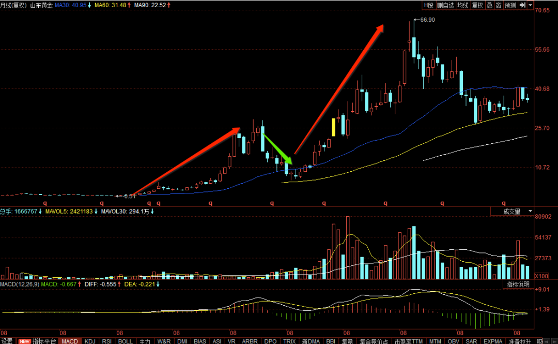Viewport: 558px width, 344px height.
Task: Click the 叠 overlay icon
Action: [x=490, y=5]
